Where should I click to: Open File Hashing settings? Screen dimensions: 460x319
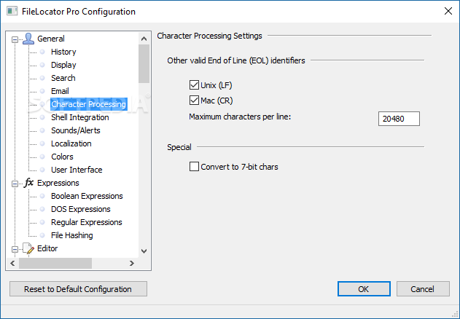[x=72, y=235]
